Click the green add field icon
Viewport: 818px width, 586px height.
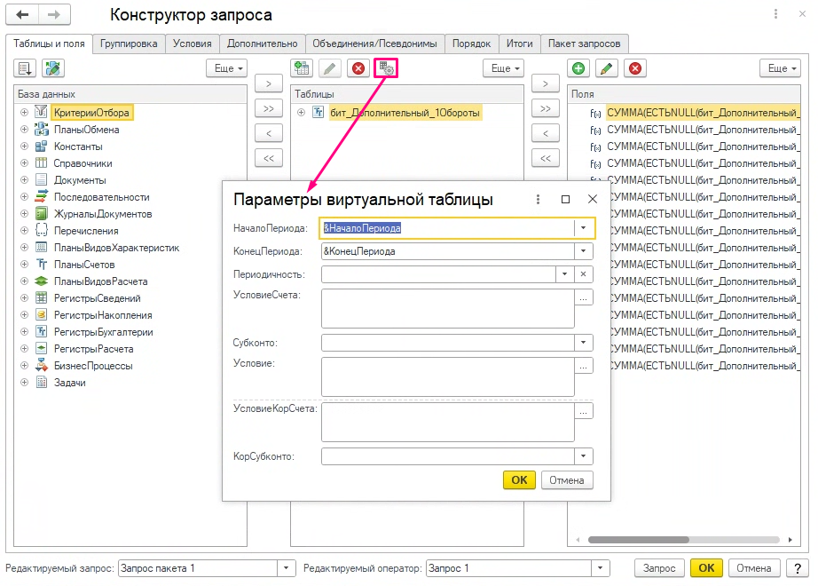click(578, 68)
